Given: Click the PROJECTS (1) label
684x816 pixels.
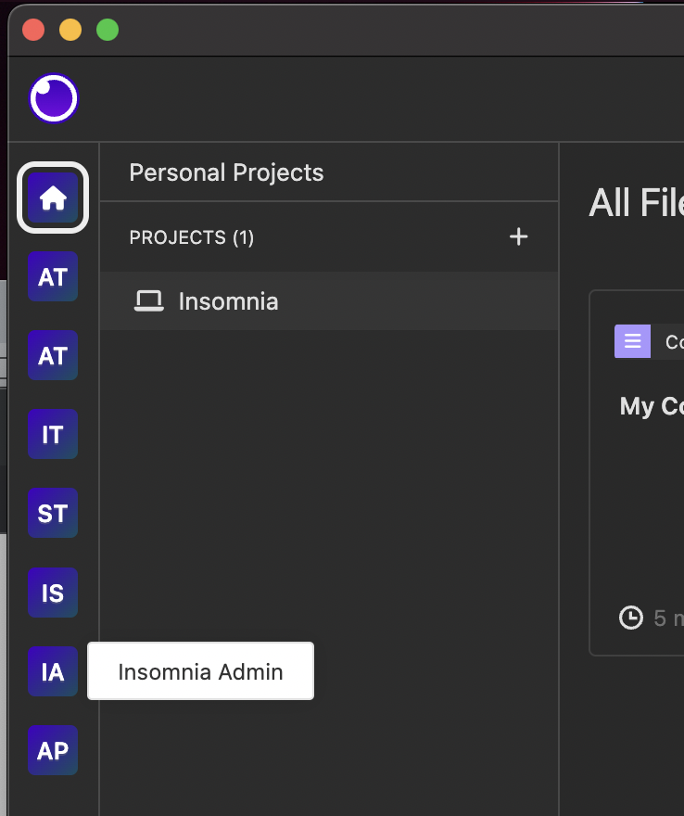Looking at the screenshot, I should tap(192, 237).
